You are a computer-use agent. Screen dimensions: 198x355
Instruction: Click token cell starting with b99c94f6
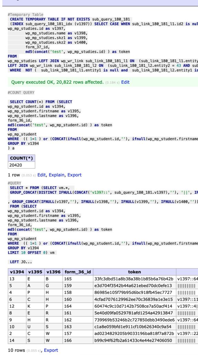coord(134,340)
